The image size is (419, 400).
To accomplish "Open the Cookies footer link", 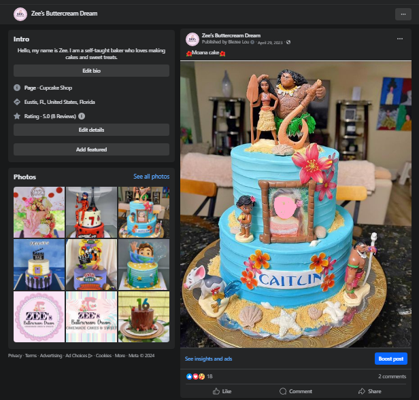I will pyautogui.click(x=103, y=356).
